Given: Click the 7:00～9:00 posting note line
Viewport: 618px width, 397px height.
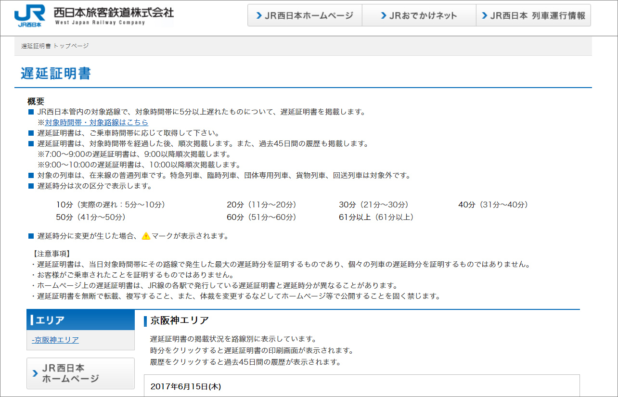Looking at the screenshot, I should [x=134, y=154].
